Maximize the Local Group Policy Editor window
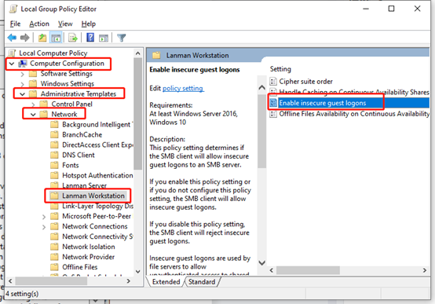Viewport: 435px width, 304px height. [x=391, y=9]
